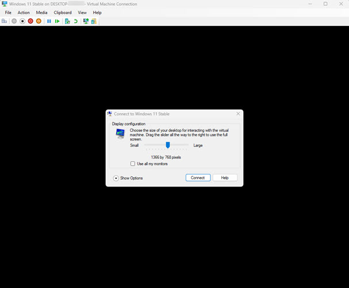Maximize the Virtual Machine Connection window

pyautogui.click(x=325, y=4)
